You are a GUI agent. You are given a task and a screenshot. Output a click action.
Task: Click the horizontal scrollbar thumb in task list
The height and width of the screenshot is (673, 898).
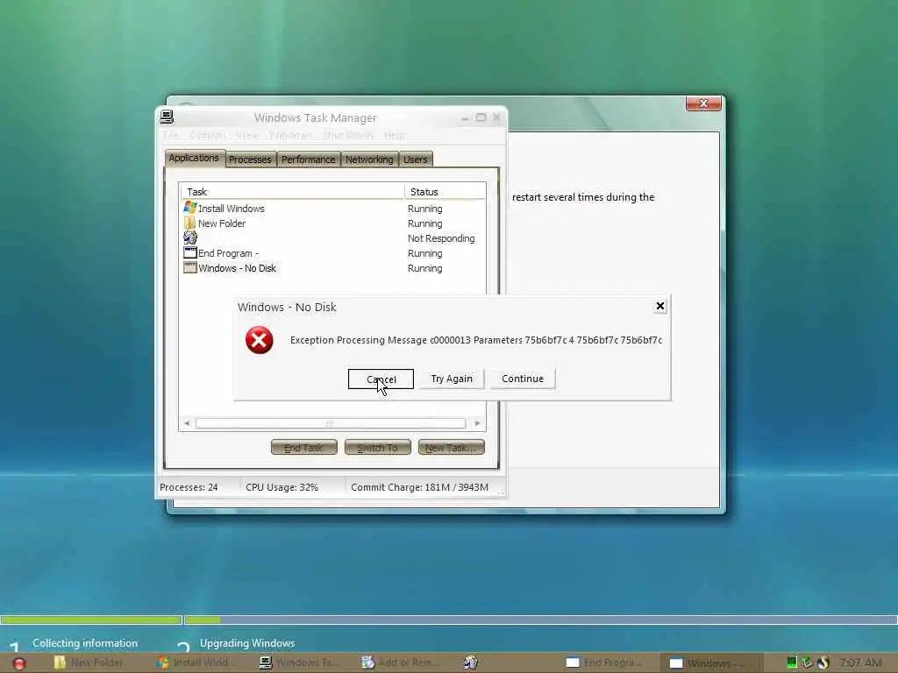(331, 423)
